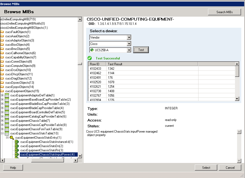Click the cucsAdaptorObjects(3) folder icon
The height and width of the screenshot is (178, 245).
coord(2,40)
